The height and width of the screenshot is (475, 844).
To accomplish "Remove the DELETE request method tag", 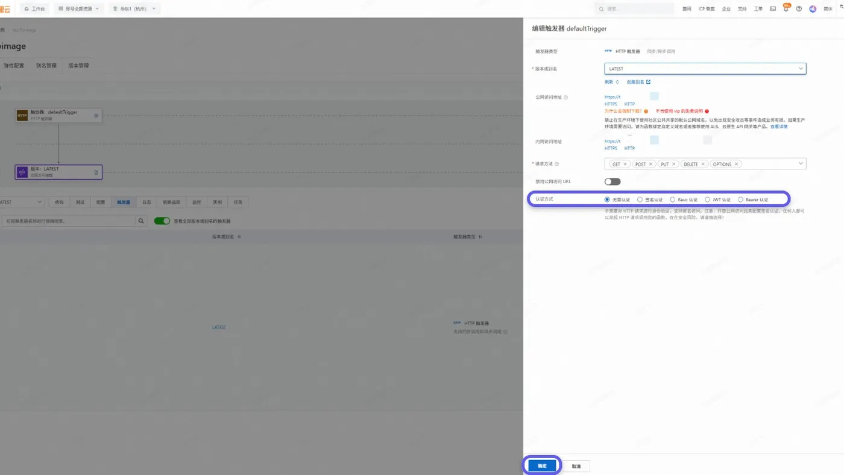I will pyautogui.click(x=703, y=164).
